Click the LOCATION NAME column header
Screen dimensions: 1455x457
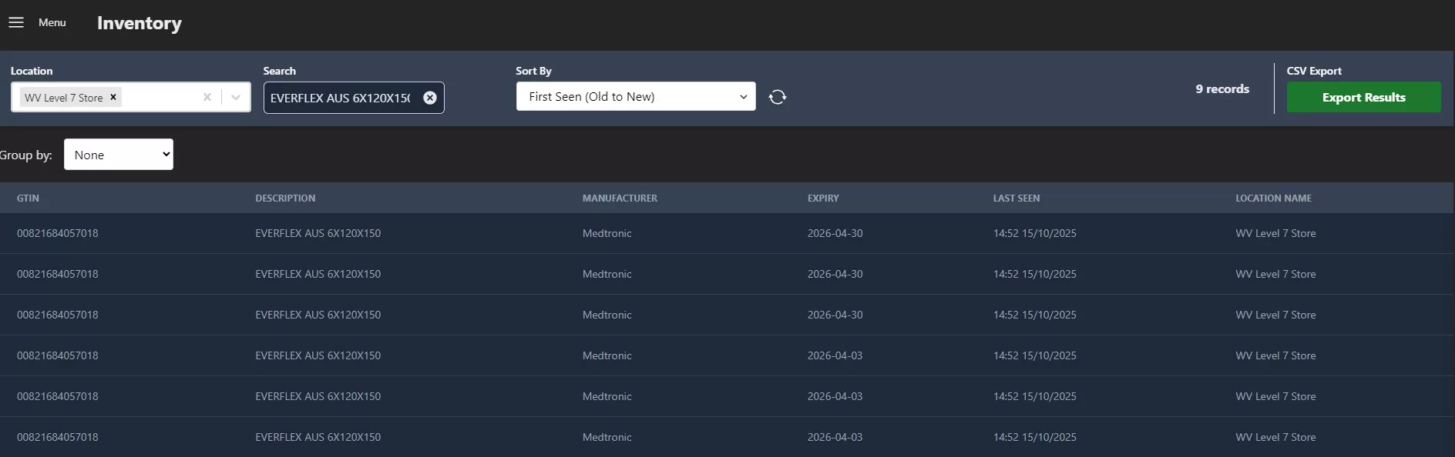pos(1273,198)
